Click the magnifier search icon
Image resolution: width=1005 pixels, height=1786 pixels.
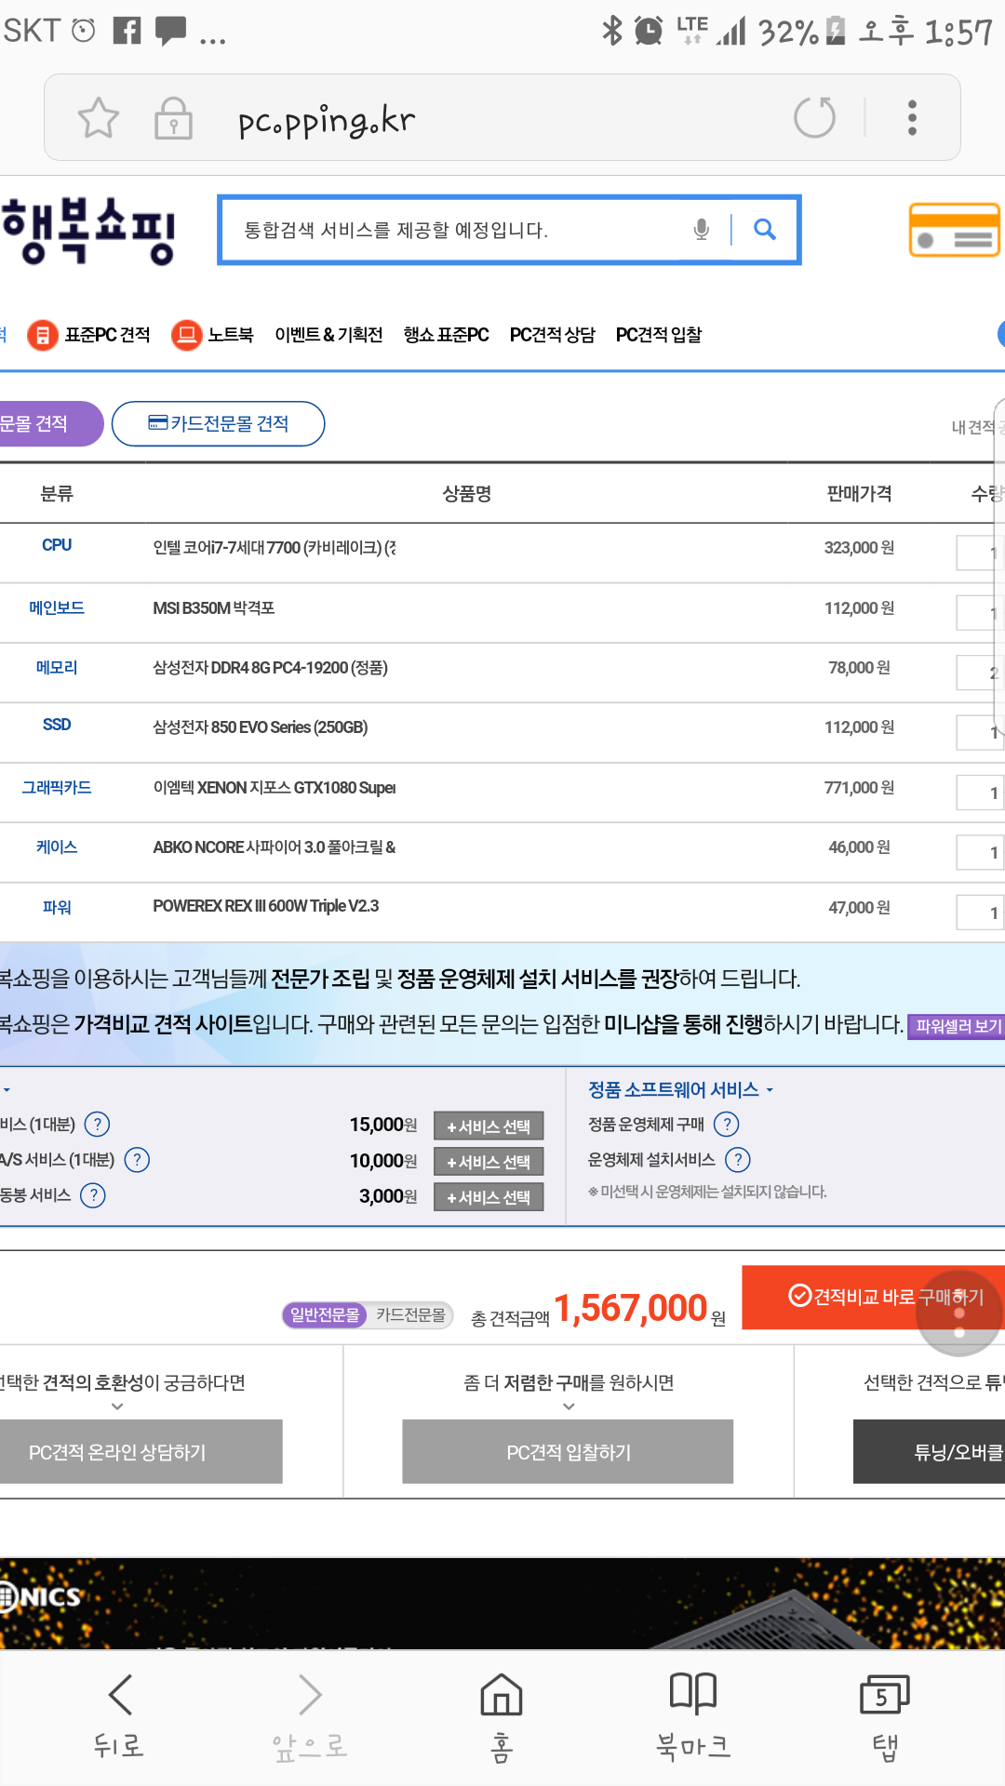click(x=765, y=230)
